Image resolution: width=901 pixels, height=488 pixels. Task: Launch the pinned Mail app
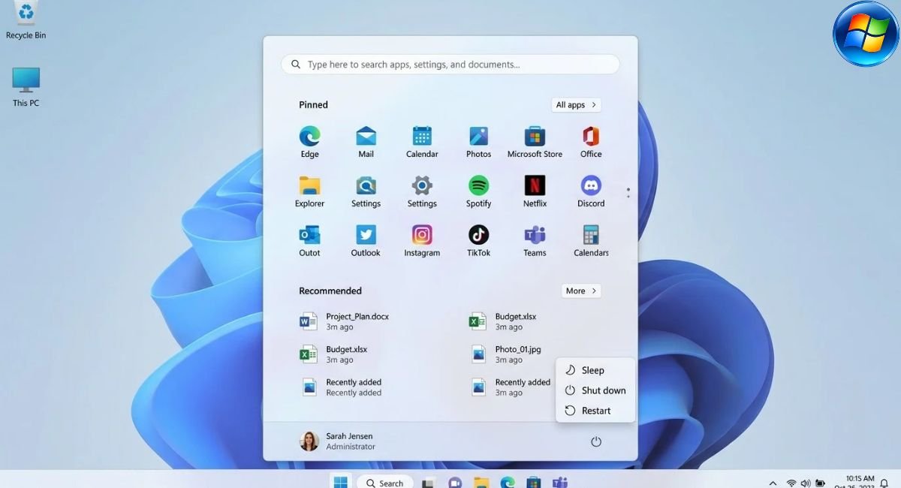pyautogui.click(x=366, y=142)
